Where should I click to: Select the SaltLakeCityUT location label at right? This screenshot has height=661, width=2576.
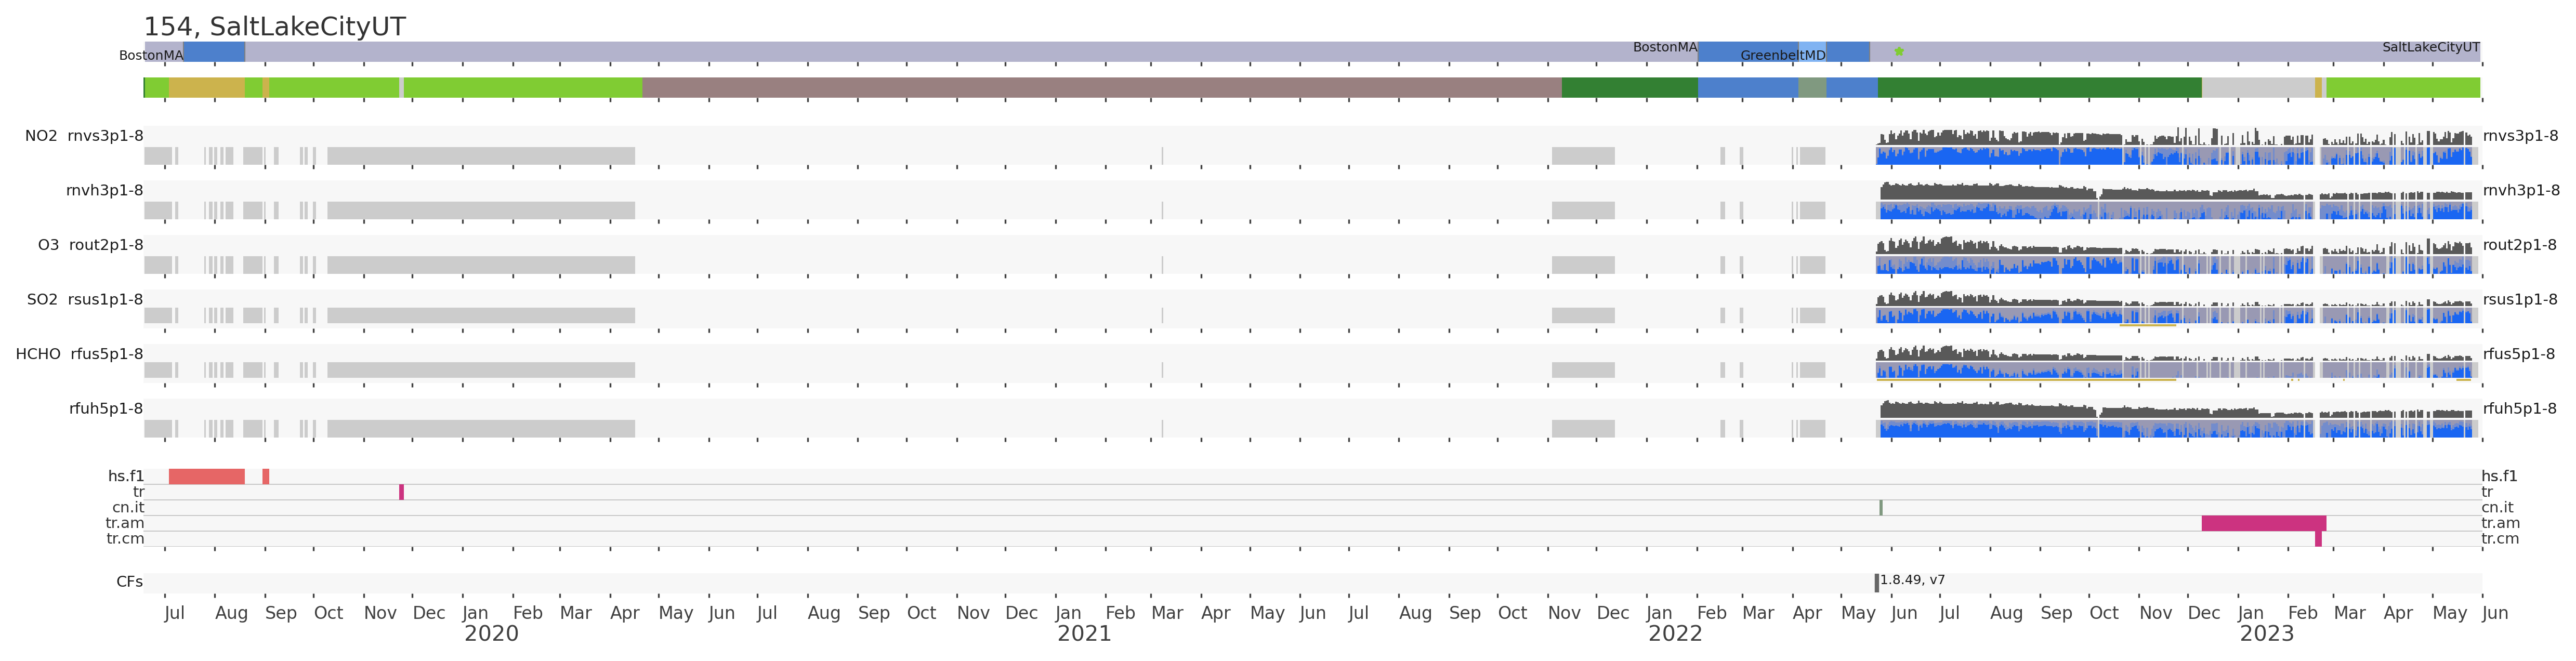pyautogui.click(x=2430, y=47)
